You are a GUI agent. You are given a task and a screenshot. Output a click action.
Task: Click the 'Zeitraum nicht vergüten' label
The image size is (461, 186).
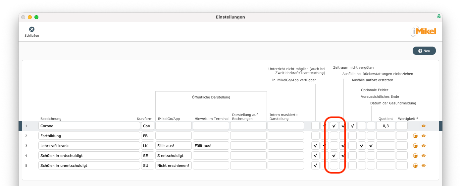[x=353, y=67]
